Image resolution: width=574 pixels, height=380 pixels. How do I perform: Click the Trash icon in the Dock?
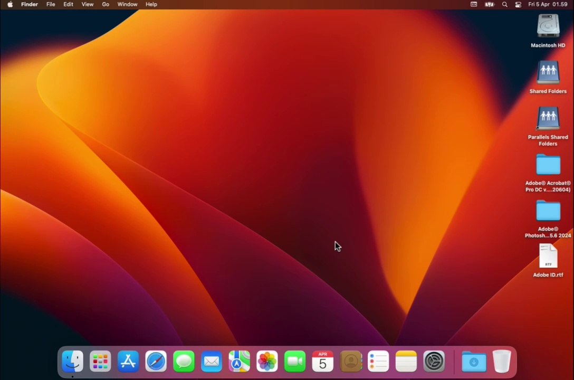(502, 362)
